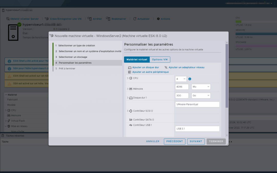Viewport: 277px width, 173px height.
Task: Click the Actualiser refresh icon
Action: pos(135,19)
